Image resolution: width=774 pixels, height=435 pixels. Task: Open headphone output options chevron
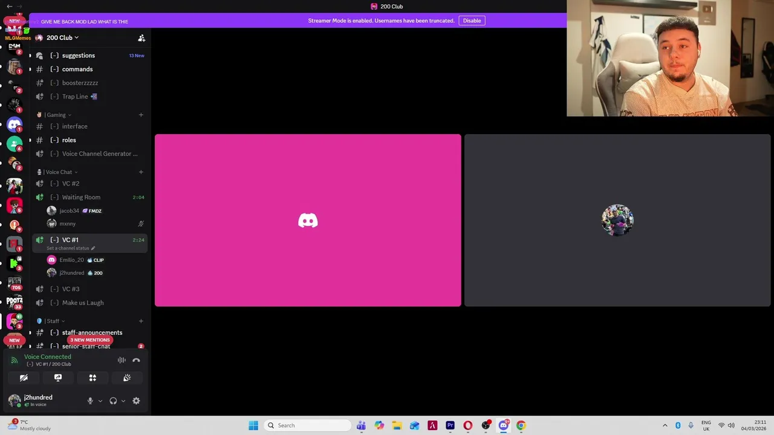tap(123, 401)
